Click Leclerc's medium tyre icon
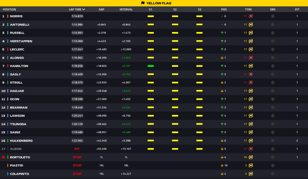The height and width of the screenshot is (179, 308). click(251, 49)
